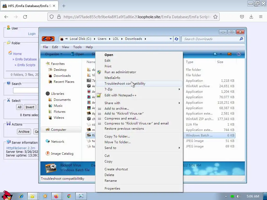Open the view options dropdown arrow
Image resolution: width=267 pixels, height=200 pixels.
221,54
